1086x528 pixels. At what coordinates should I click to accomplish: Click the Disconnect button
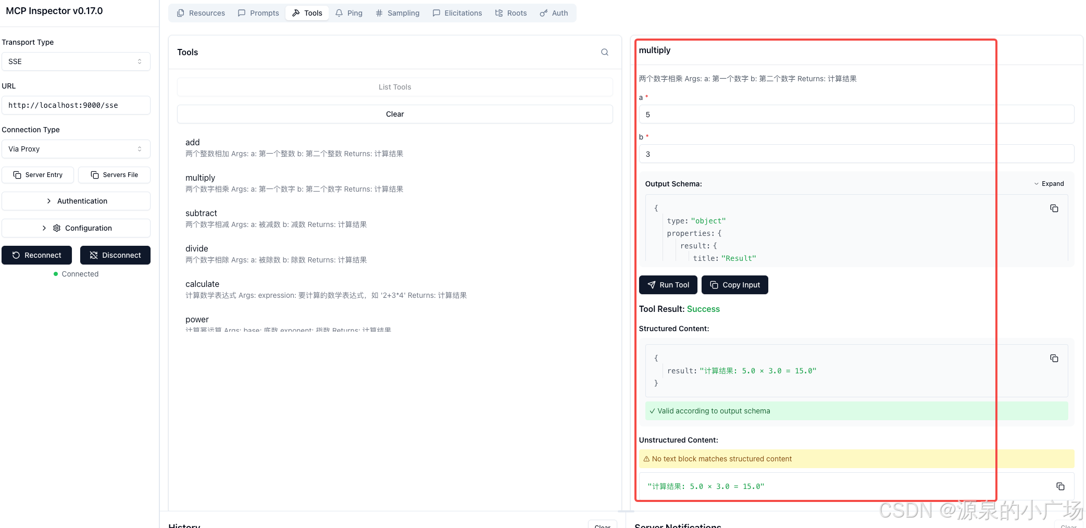tap(115, 255)
